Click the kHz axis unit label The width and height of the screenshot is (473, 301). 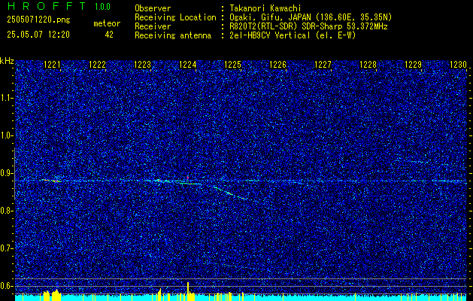[7, 61]
